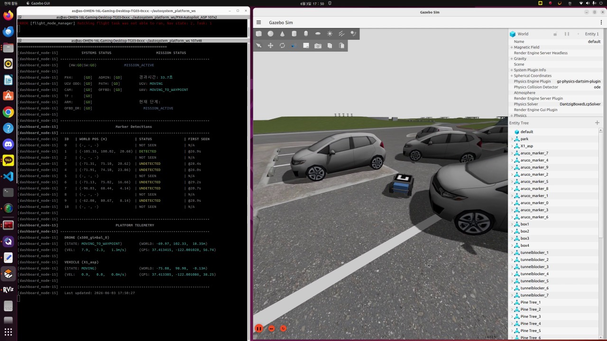Screen dimensions: 607x341
Task: Open Firefox from the Ubuntu dock
Action: pos(8,16)
